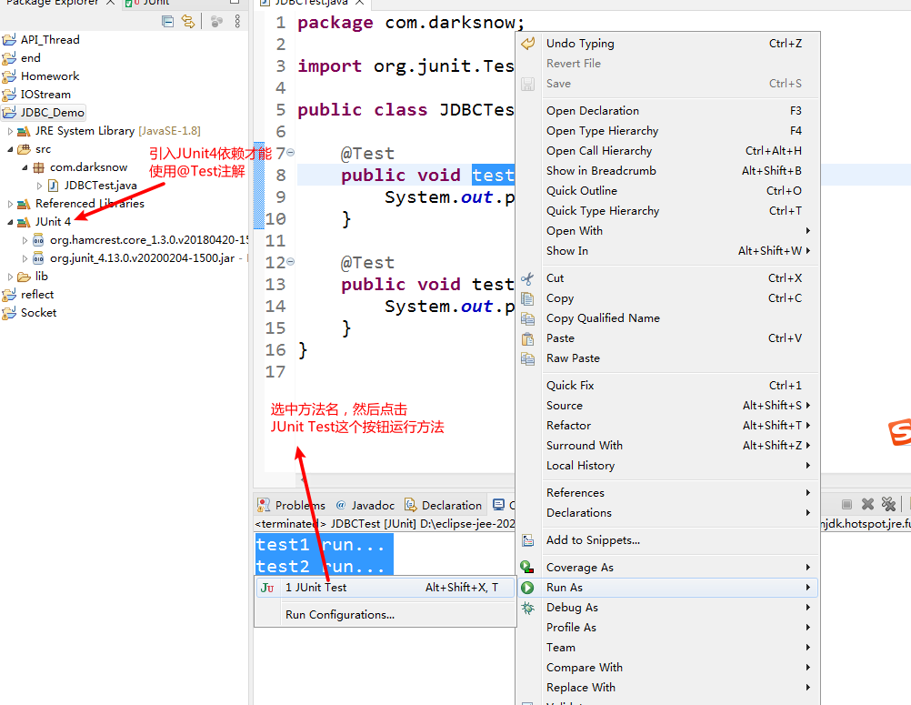Choose Open Declaration from context menu

pos(667,110)
